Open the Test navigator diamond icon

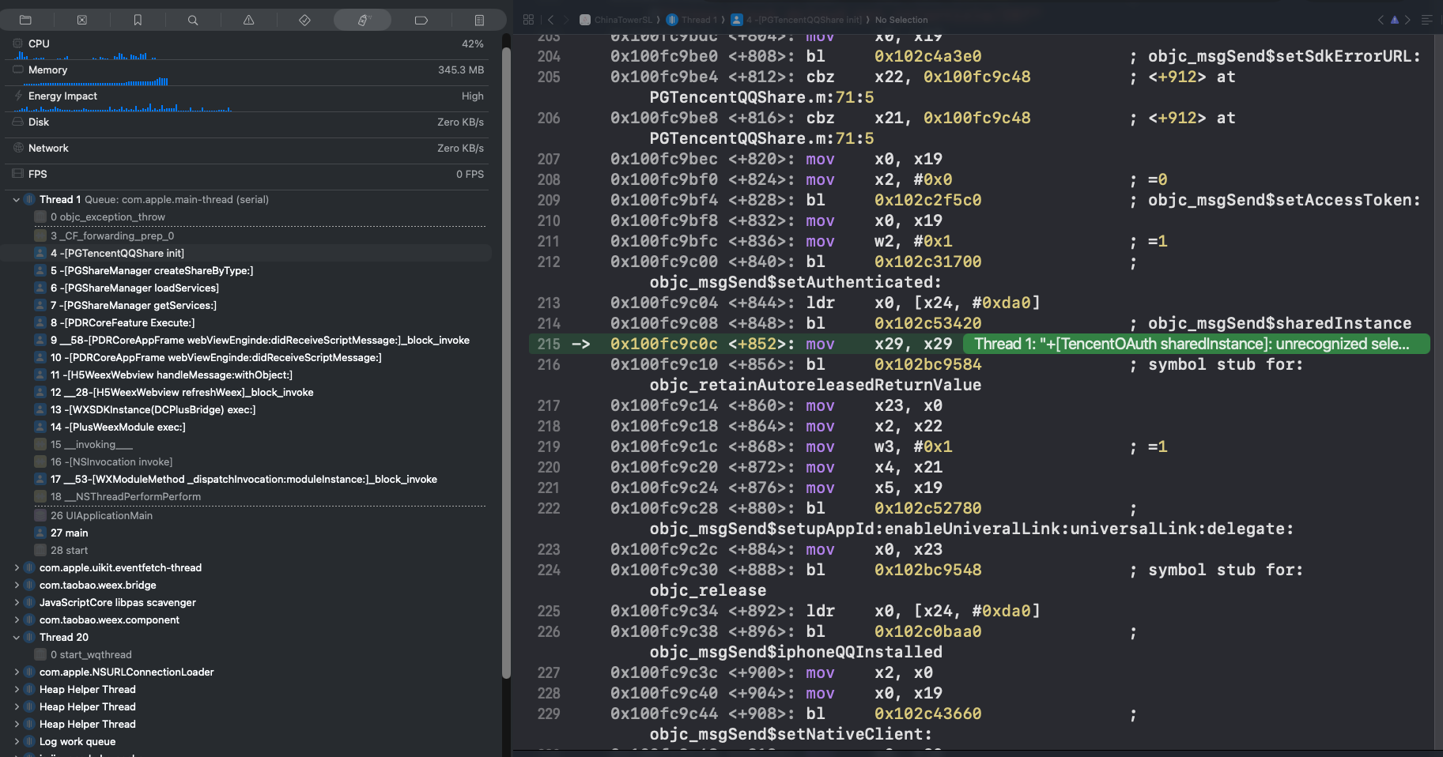304,20
